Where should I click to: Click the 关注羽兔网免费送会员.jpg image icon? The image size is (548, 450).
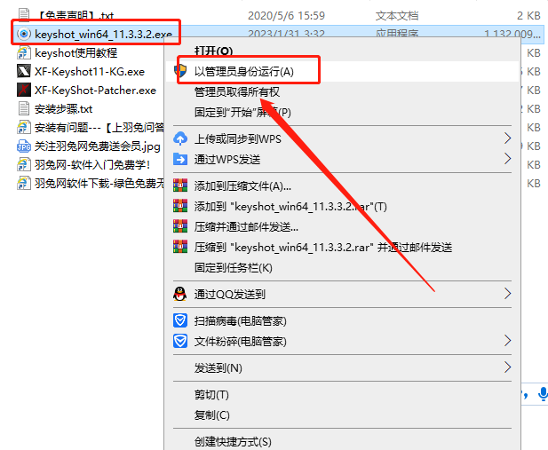tap(23, 146)
